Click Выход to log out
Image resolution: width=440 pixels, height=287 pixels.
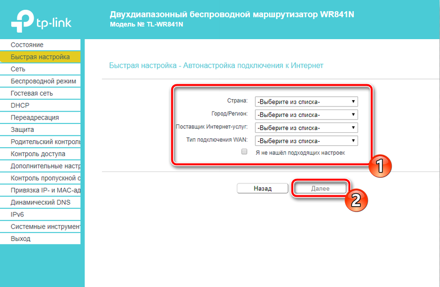20,239
